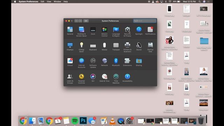Open Sound preferences

tap(139, 46)
